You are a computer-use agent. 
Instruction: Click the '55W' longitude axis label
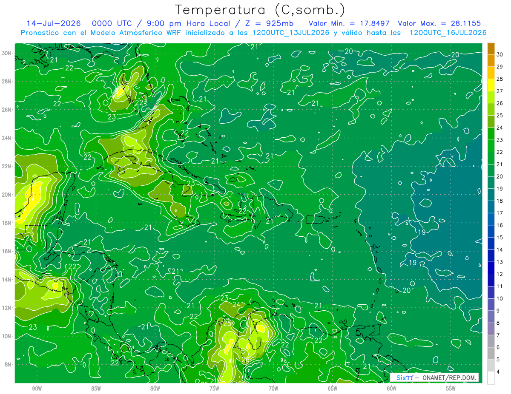tap(451, 388)
